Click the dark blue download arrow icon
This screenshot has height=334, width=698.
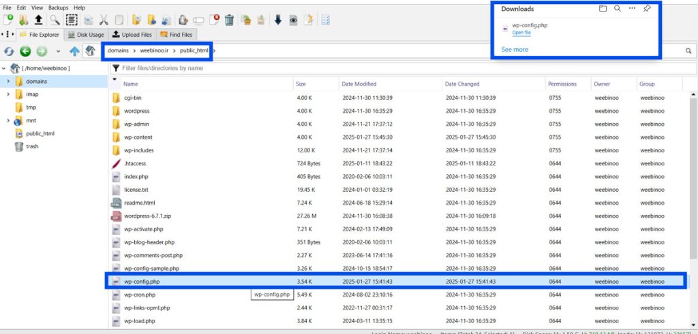(x=278, y=20)
